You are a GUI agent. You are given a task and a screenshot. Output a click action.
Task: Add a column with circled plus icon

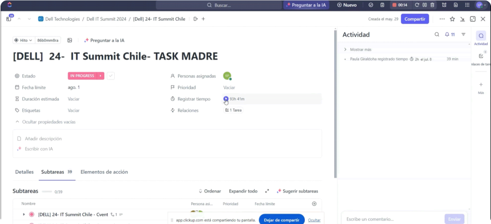point(314,204)
